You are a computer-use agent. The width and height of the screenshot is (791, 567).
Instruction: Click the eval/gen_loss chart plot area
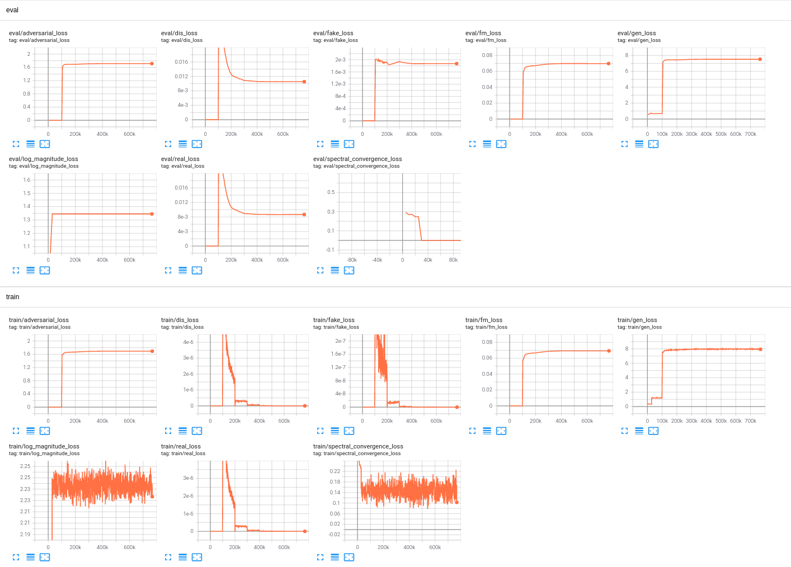tap(699, 88)
